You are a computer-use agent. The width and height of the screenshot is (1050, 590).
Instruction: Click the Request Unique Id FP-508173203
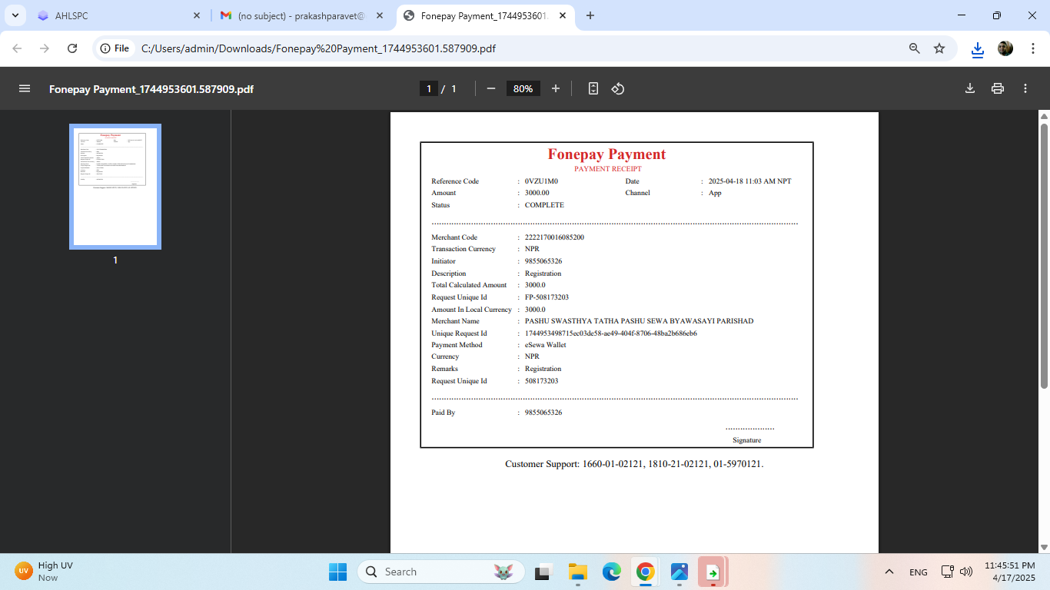(547, 297)
